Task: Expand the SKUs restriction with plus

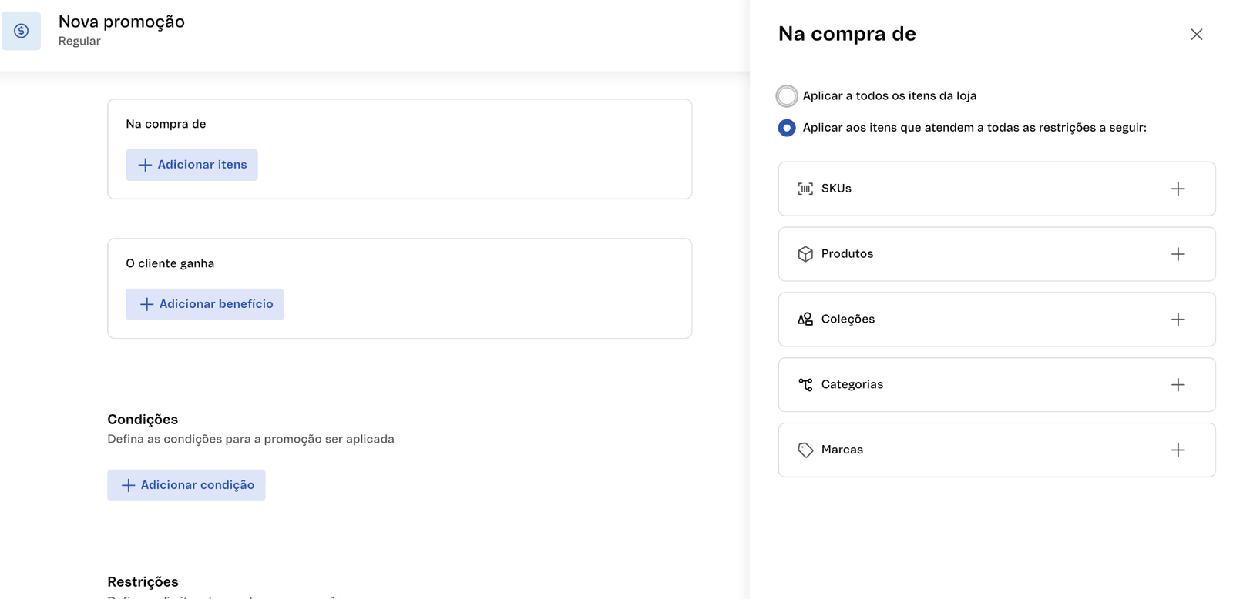Action: [1178, 189]
